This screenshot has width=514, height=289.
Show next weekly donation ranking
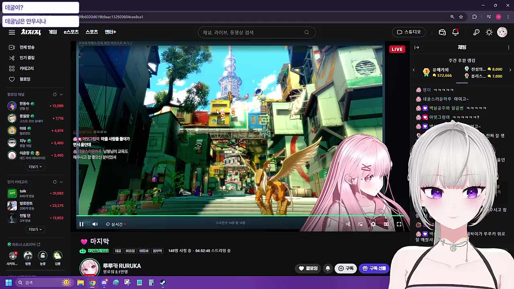point(510,70)
